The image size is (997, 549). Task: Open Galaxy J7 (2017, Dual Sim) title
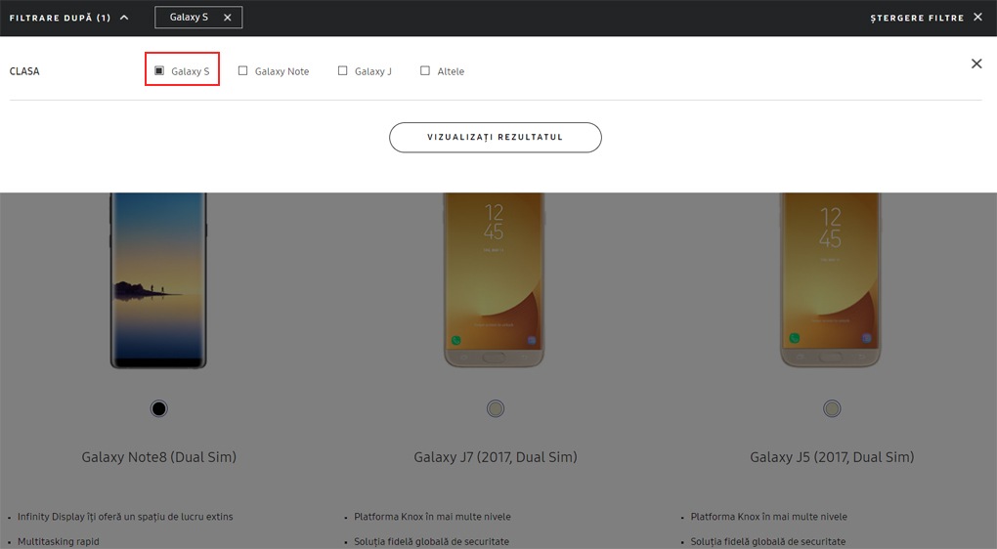coord(496,457)
